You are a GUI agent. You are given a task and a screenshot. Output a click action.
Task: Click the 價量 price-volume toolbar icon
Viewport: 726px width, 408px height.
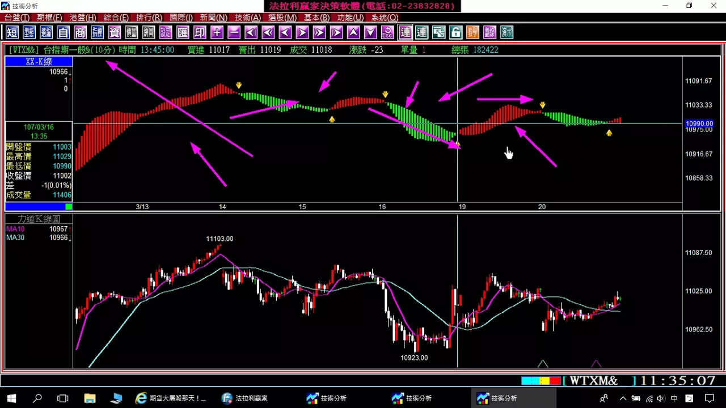point(131,32)
